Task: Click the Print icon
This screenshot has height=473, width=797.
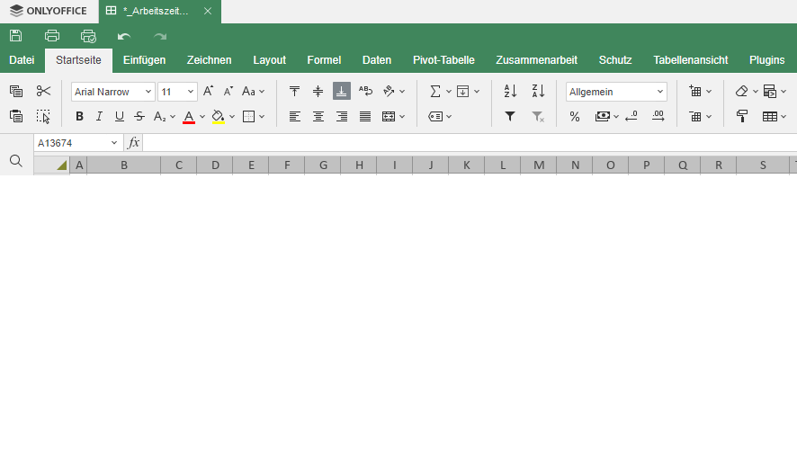Action: pos(52,36)
